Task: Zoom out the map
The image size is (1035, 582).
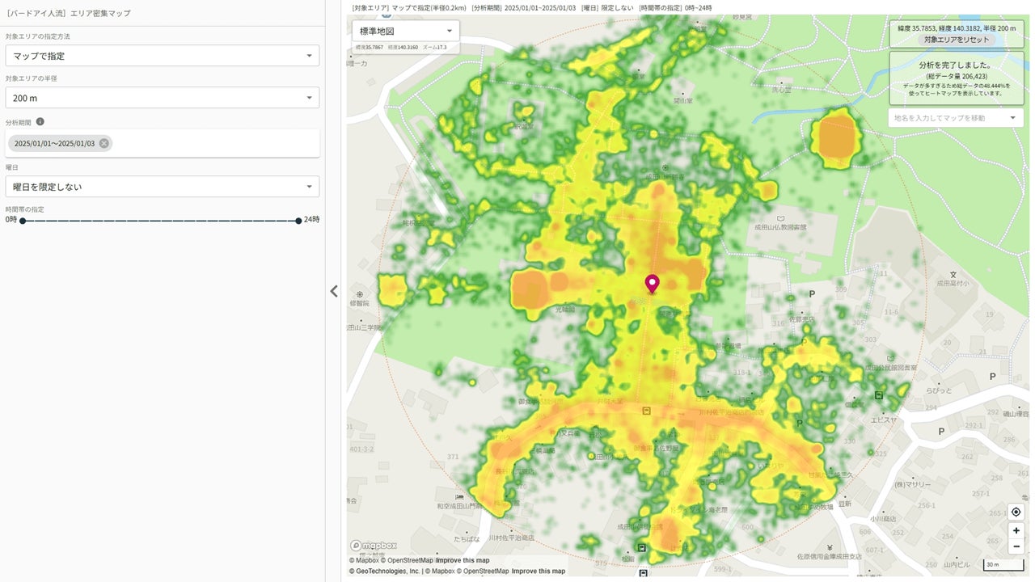Action: tap(1016, 546)
